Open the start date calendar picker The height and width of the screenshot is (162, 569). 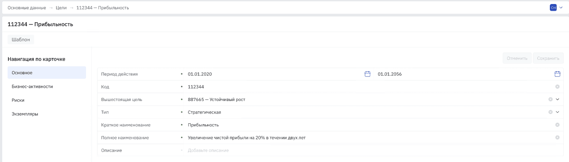coord(368,74)
